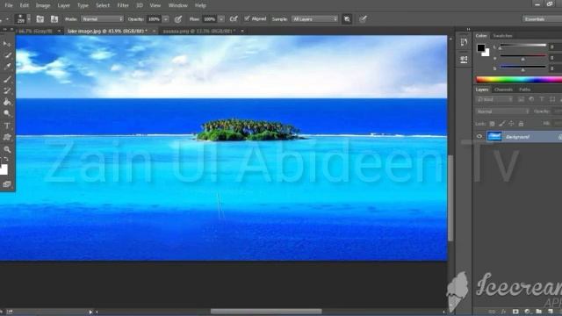Click add layer mask icon
Screen dimensions: 562x316
tap(515, 312)
